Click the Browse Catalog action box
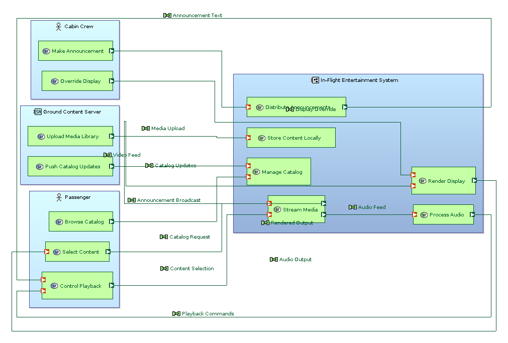 [81, 221]
